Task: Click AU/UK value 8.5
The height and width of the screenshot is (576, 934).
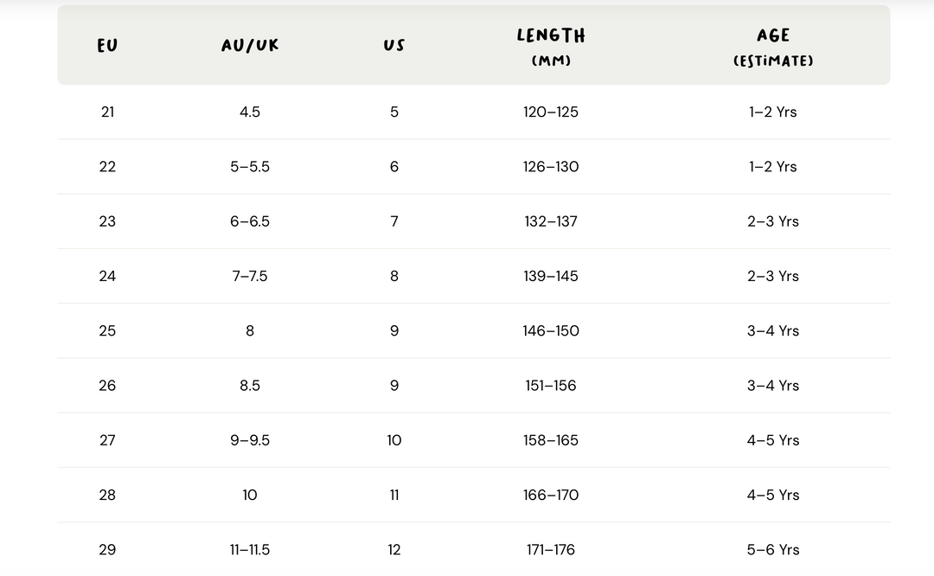Action: click(250, 386)
